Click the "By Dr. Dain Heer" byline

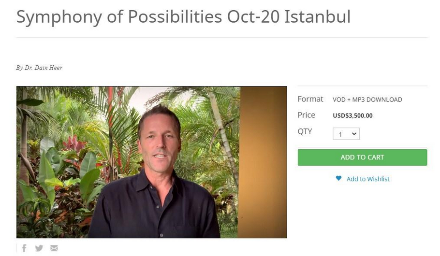click(39, 68)
